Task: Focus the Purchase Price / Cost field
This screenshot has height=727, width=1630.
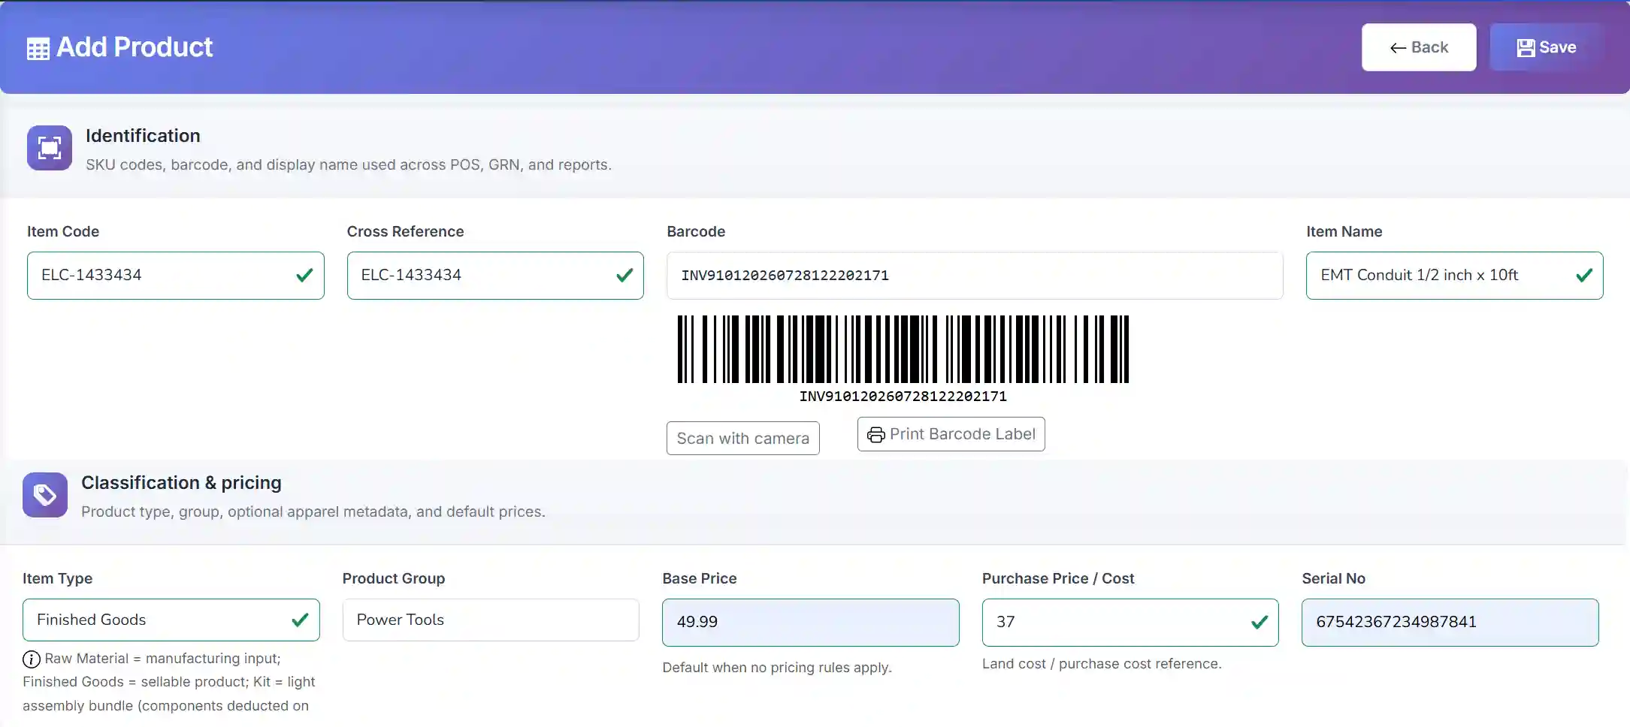Action: tap(1130, 623)
